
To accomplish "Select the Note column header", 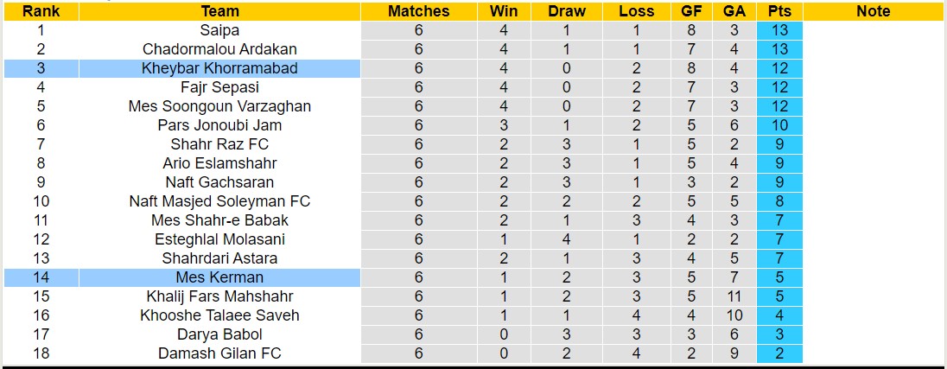I will (x=874, y=11).
